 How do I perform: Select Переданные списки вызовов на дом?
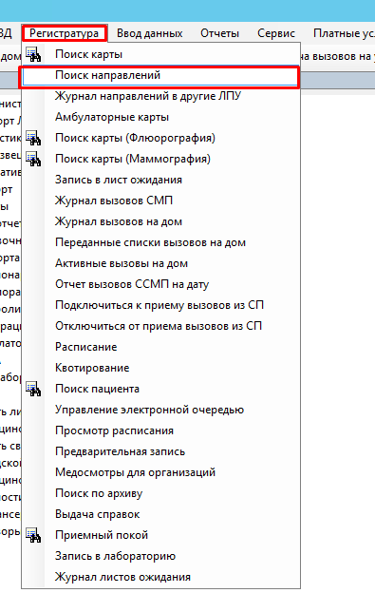point(160,242)
